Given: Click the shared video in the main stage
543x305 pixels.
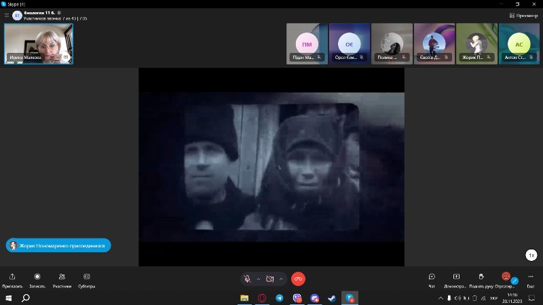Looking at the screenshot, I should 271,167.
